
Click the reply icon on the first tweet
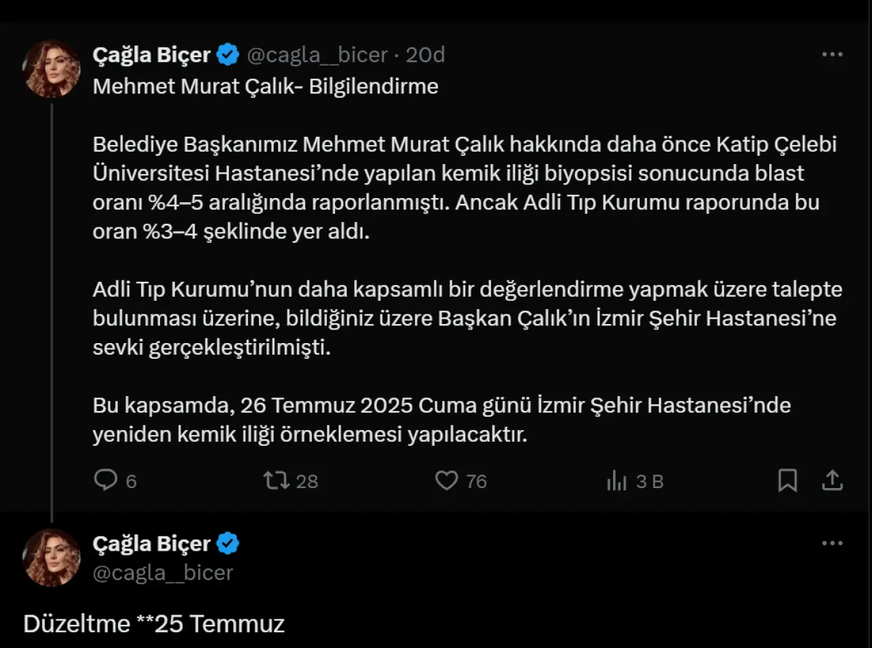[x=106, y=481]
